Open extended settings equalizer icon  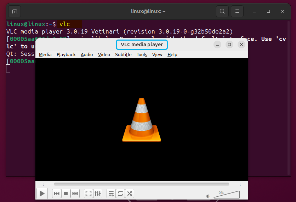[x=98, y=193]
